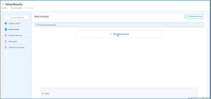Open Payments breadcrumb link
The image size is (211, 99).
pos(4,8)
